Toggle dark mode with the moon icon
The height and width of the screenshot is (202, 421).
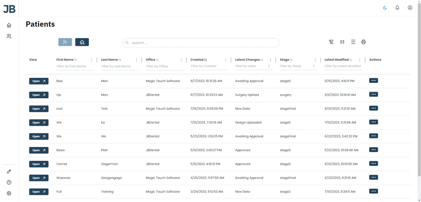point(385,8)
